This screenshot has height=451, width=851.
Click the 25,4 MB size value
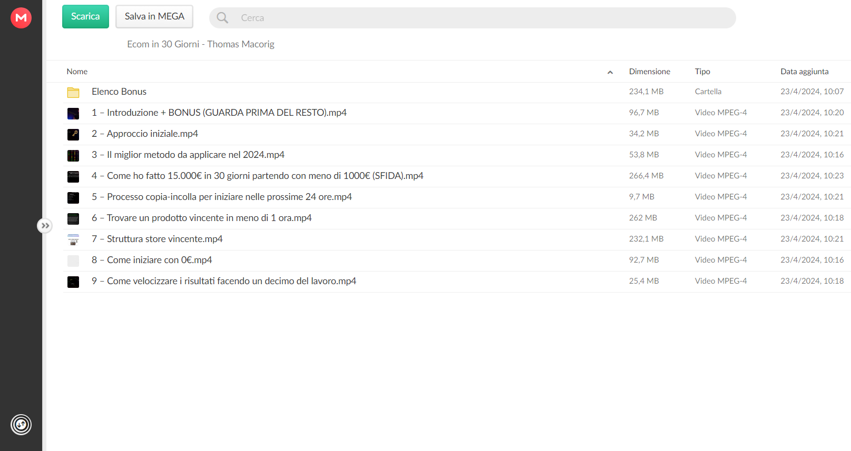pos(644,281)
